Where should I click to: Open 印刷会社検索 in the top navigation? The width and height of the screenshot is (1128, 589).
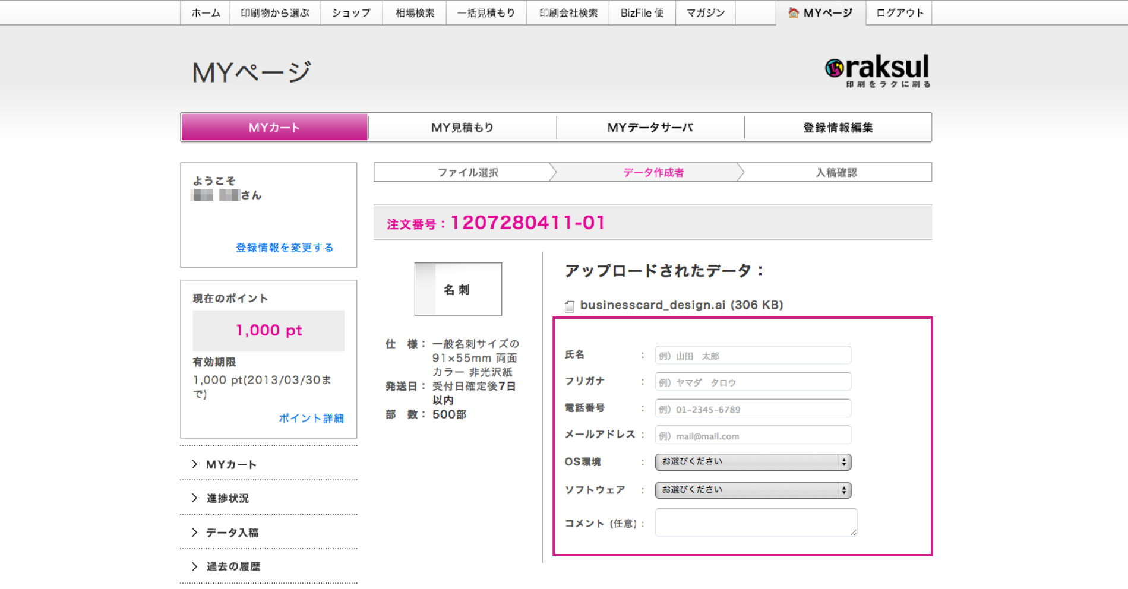568,12
